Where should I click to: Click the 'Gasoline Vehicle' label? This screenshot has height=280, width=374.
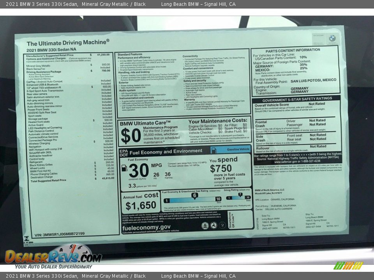tap(238, 149)
